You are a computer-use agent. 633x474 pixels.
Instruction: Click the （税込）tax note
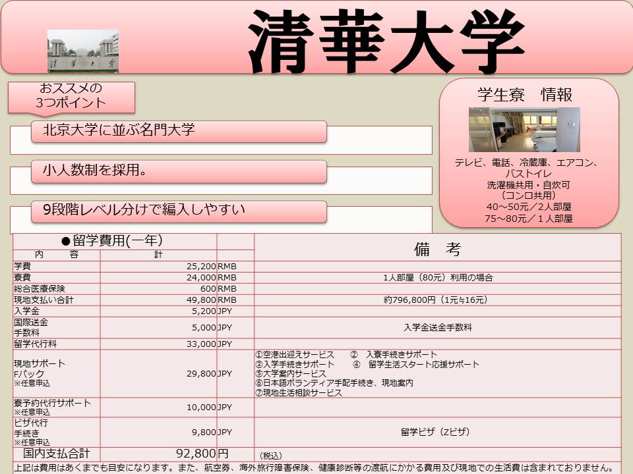click(x=270, y=456)
